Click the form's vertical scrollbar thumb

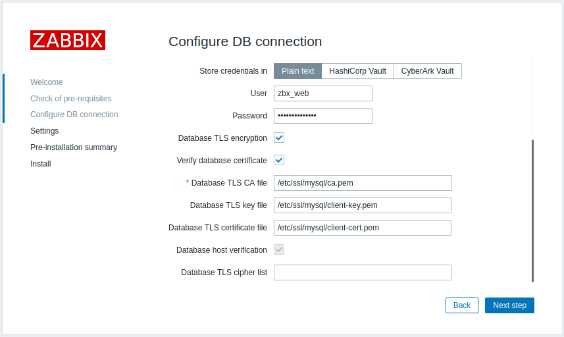(x=532, y=211)
